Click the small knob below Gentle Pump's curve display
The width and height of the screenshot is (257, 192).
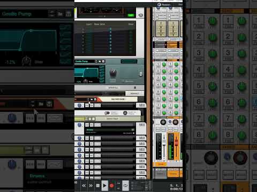coord(86,82)
